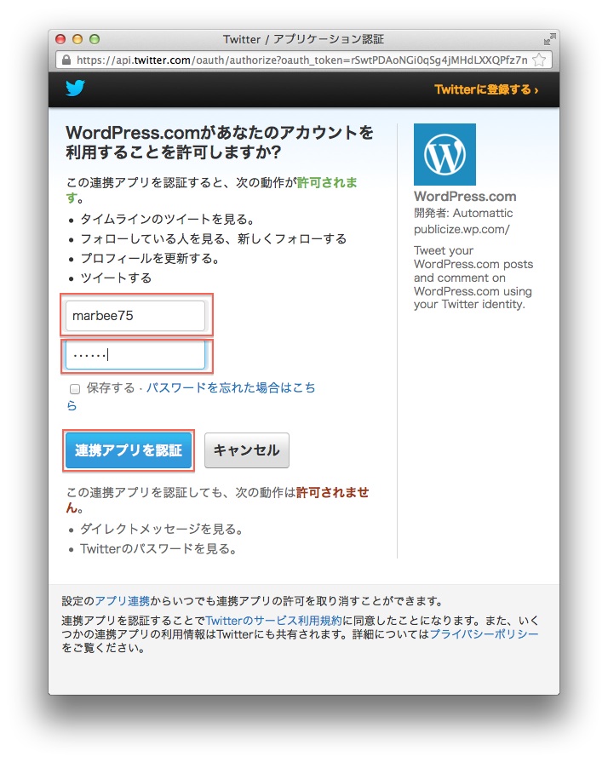The width and height of the screenshot is (608, 762).
Task: Open the アプリ連携 settings link
Action: pos(122,601)
